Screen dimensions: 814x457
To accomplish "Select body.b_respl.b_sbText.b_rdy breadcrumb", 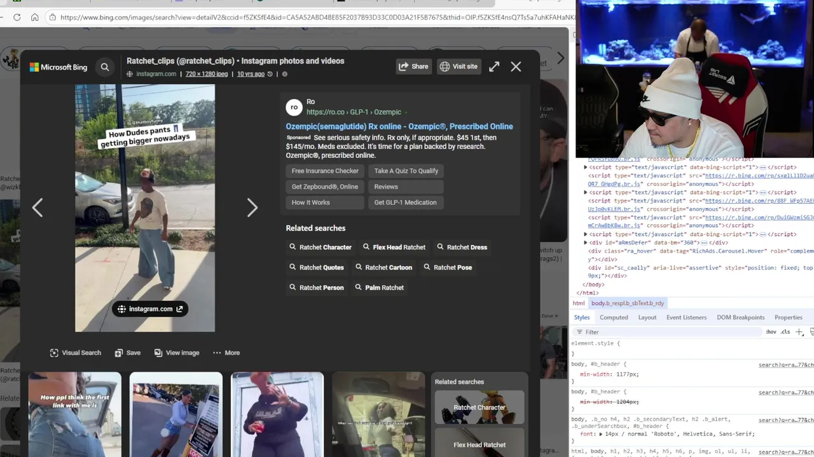I will pos(627,303).
